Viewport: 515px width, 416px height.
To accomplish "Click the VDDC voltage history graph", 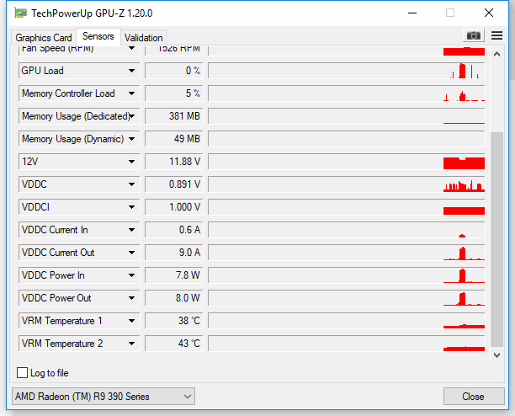I will tap(347, 184).
